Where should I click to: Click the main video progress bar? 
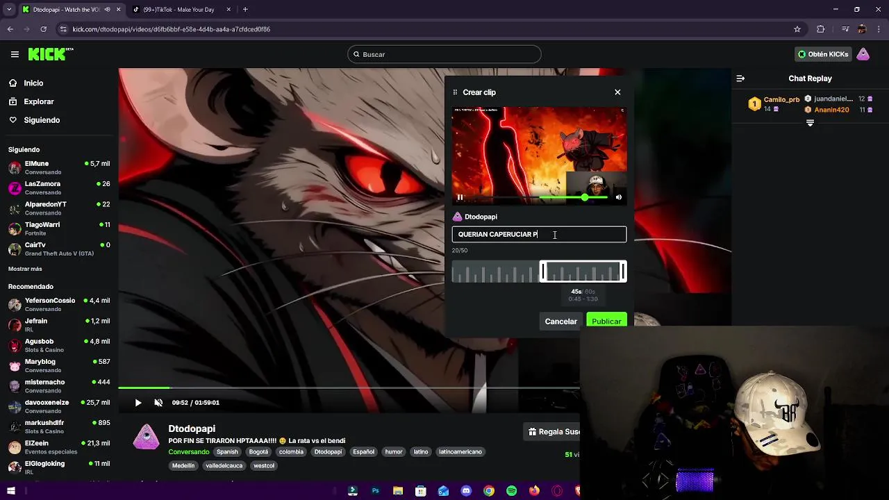coord(349,387)
